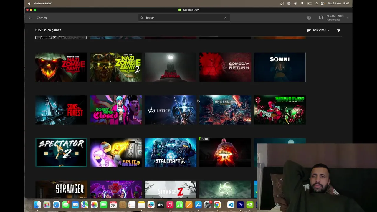Open Mail from the dock
The height and width of the screenshot is (212, 377).
point(75,205)
